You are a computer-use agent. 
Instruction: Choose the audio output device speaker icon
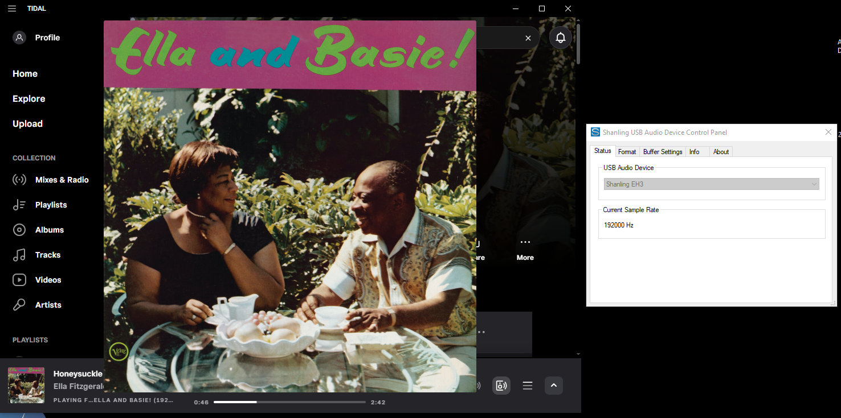[x=501, y=386]
